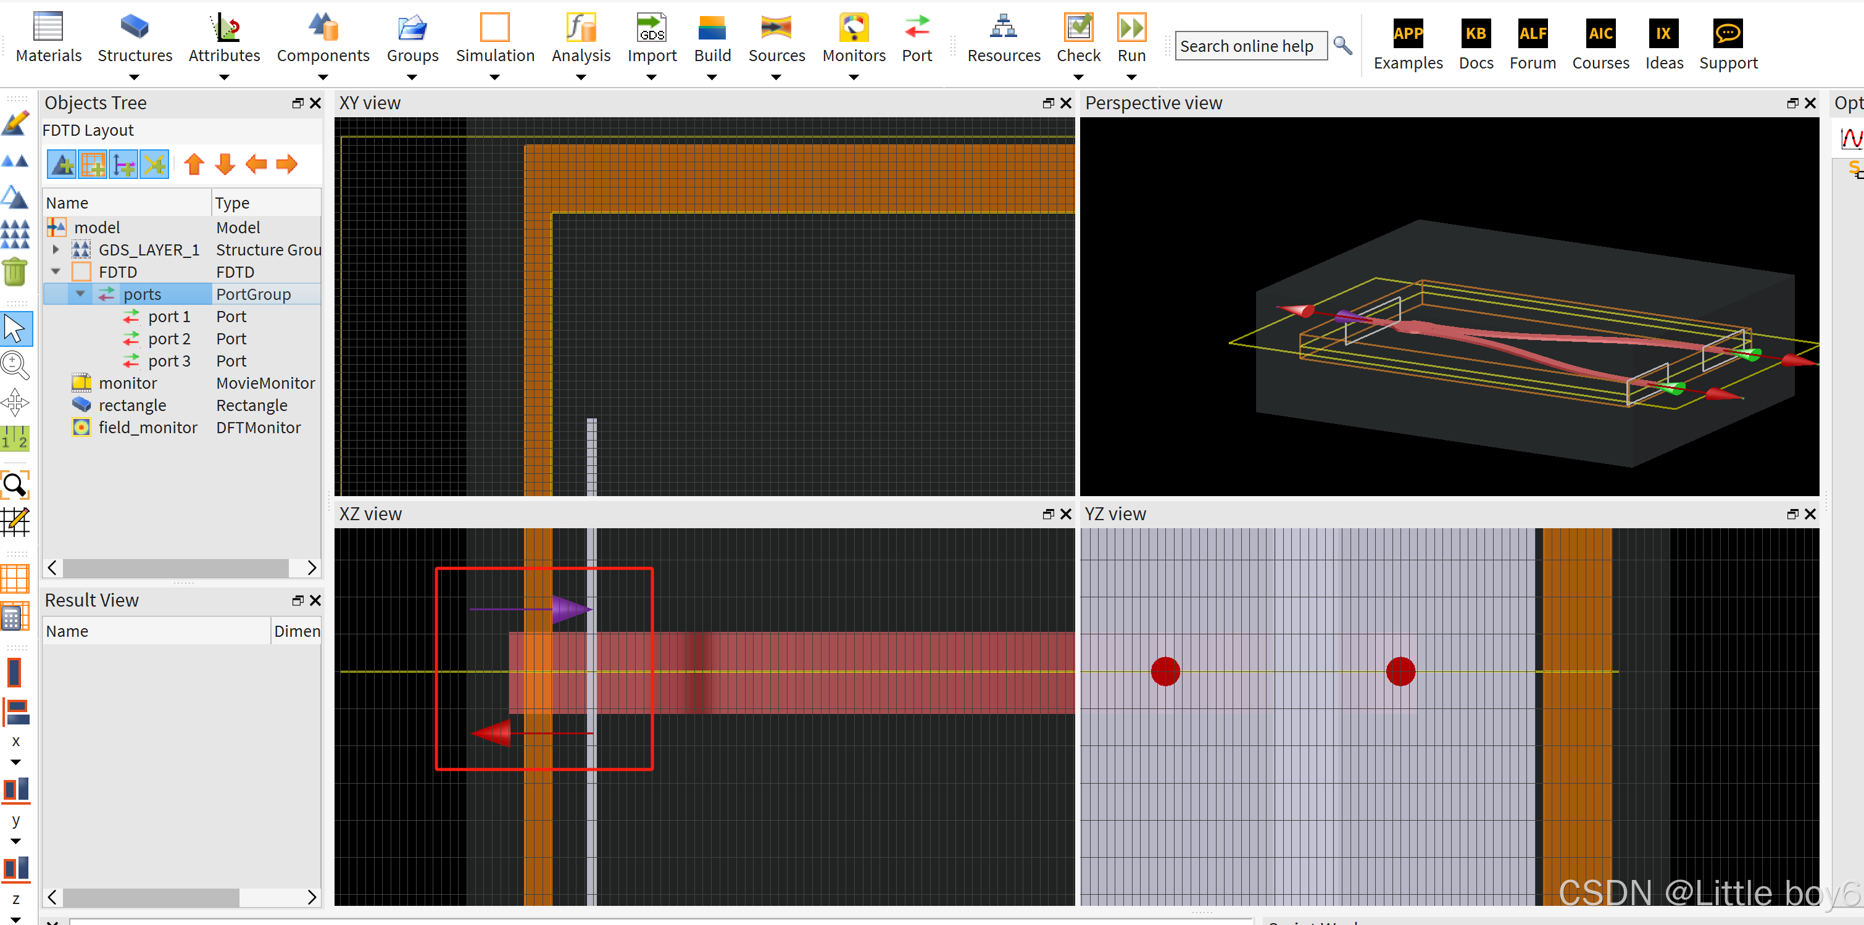Click Objects Tree horizontal scrollbar right arrow

312,568
